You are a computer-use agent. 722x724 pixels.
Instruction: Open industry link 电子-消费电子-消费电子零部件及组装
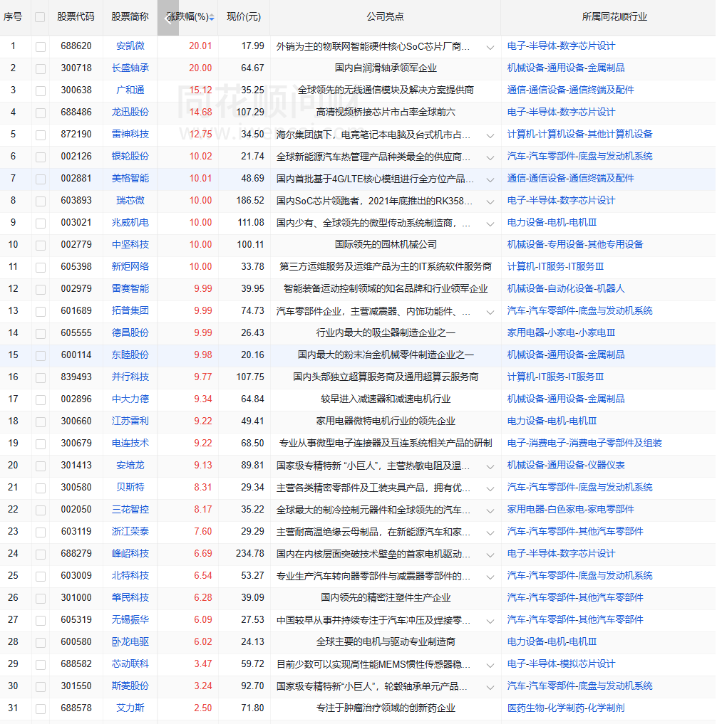click(x=584, y=444)
